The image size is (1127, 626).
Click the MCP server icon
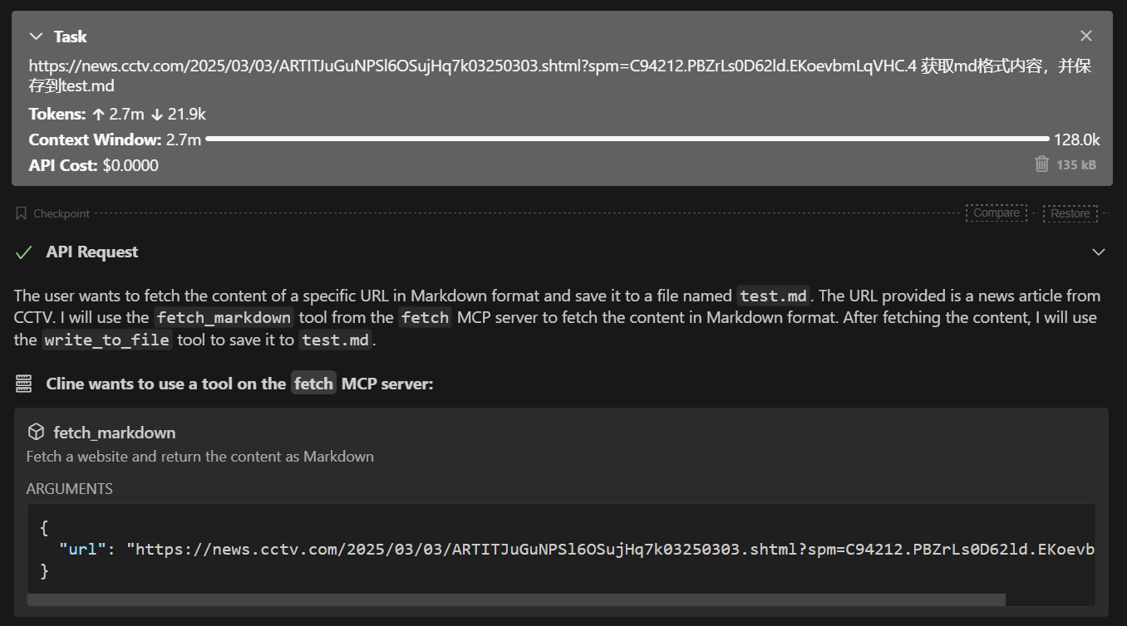[24, 384]
